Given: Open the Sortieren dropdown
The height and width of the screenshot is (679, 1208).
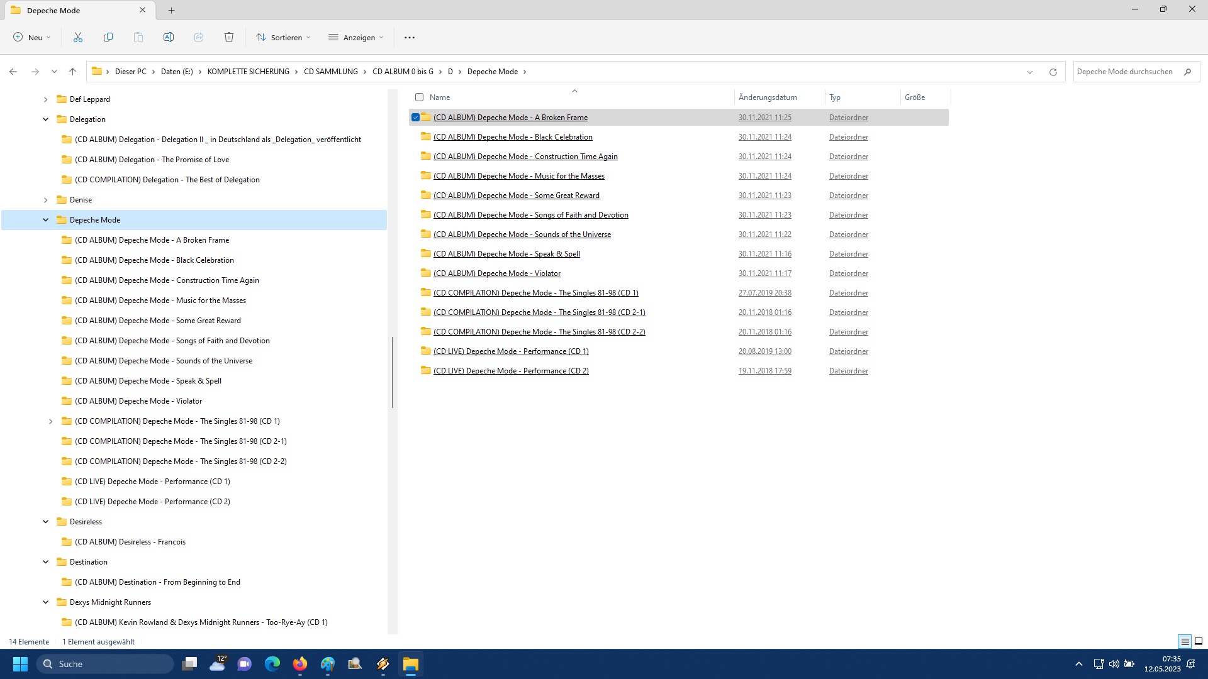Looking at the screenshot, I should coord(283,38).
